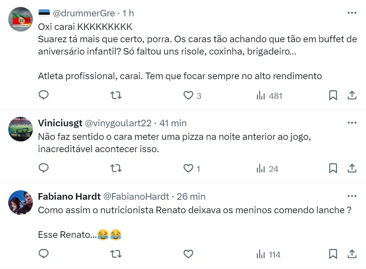View analytics showing 481 views

coord(269,96)
